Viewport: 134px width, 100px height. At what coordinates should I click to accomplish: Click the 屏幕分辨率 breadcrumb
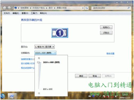(x=62, y=8)
